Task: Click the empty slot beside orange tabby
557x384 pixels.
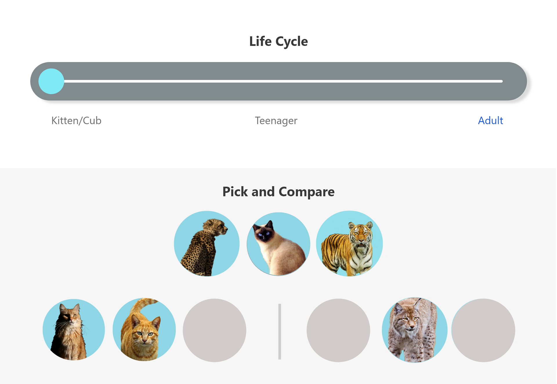Action: 214,330
